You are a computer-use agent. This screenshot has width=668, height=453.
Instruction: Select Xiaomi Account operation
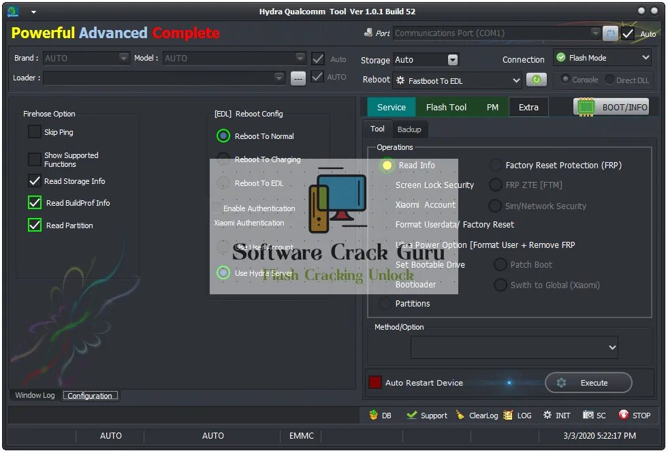pyautogui.click(x=425, y=204)
